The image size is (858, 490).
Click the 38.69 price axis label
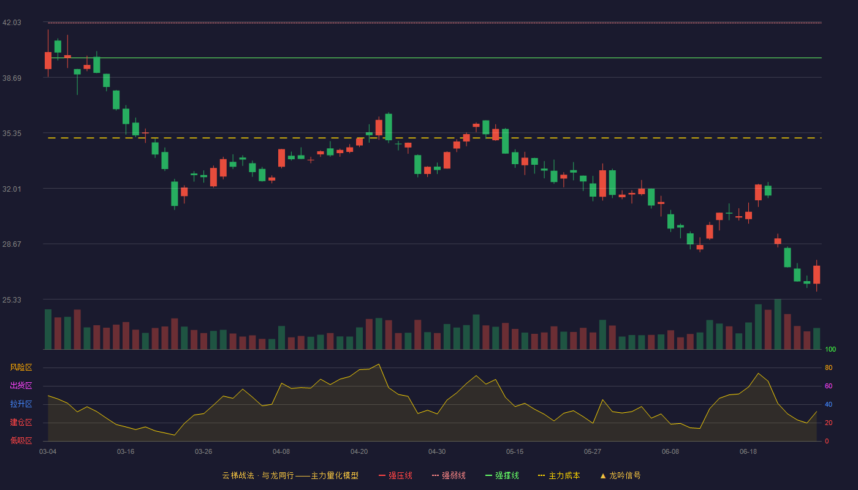[x=12, y=78]
